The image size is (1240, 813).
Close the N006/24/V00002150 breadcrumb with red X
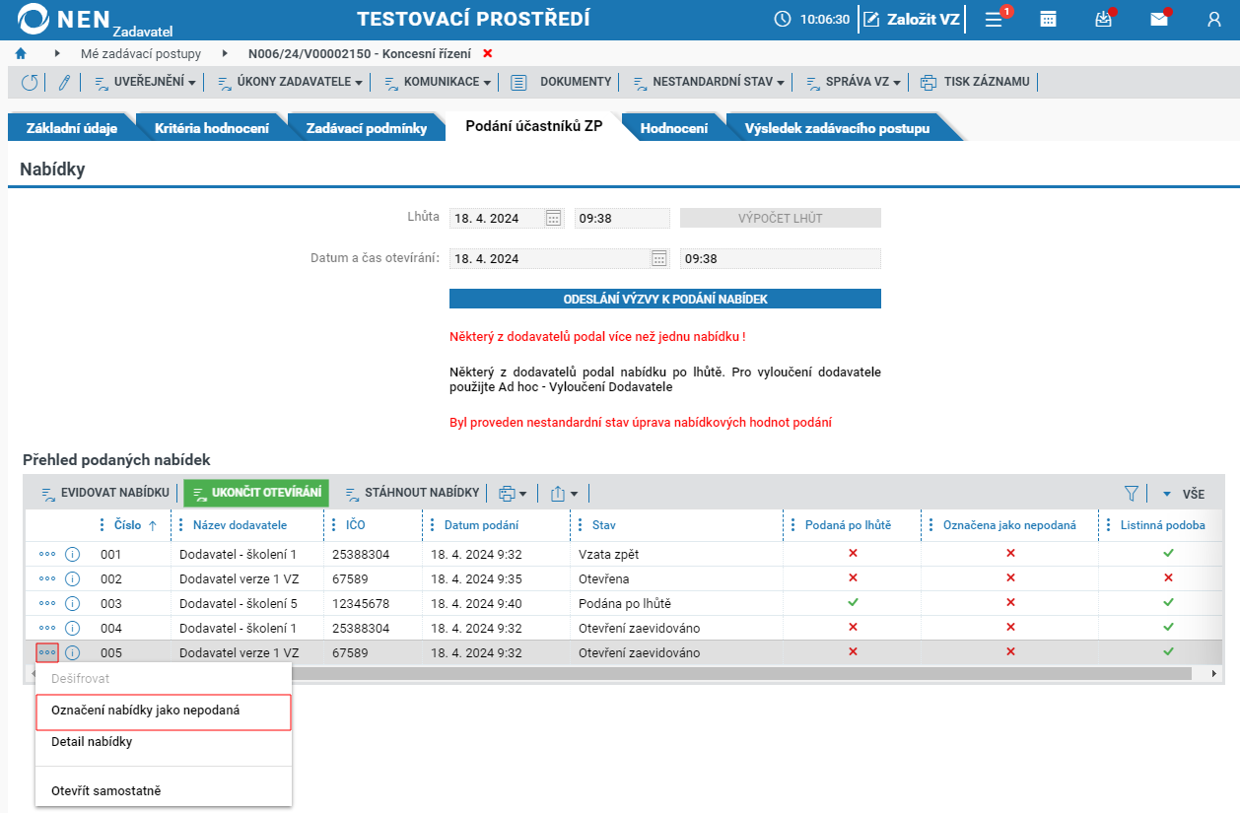[487, 53]
